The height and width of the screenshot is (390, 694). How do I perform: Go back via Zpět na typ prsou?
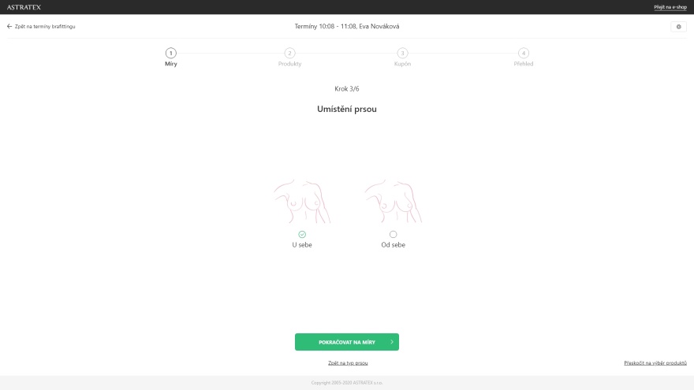(x=348, y=363)
